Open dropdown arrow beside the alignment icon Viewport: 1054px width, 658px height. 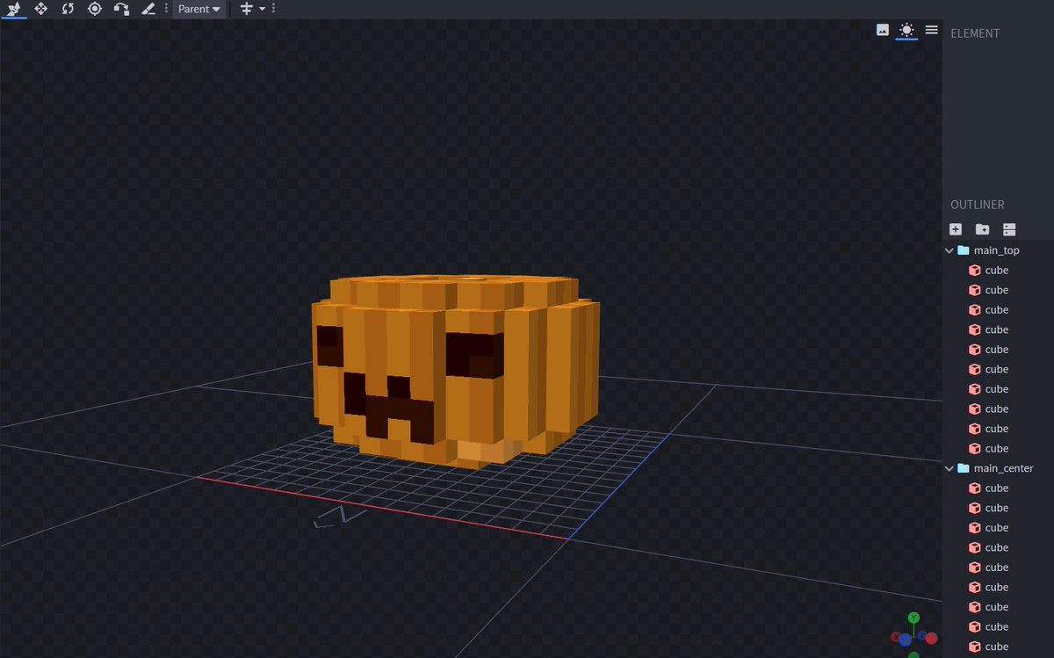[262, 9]
